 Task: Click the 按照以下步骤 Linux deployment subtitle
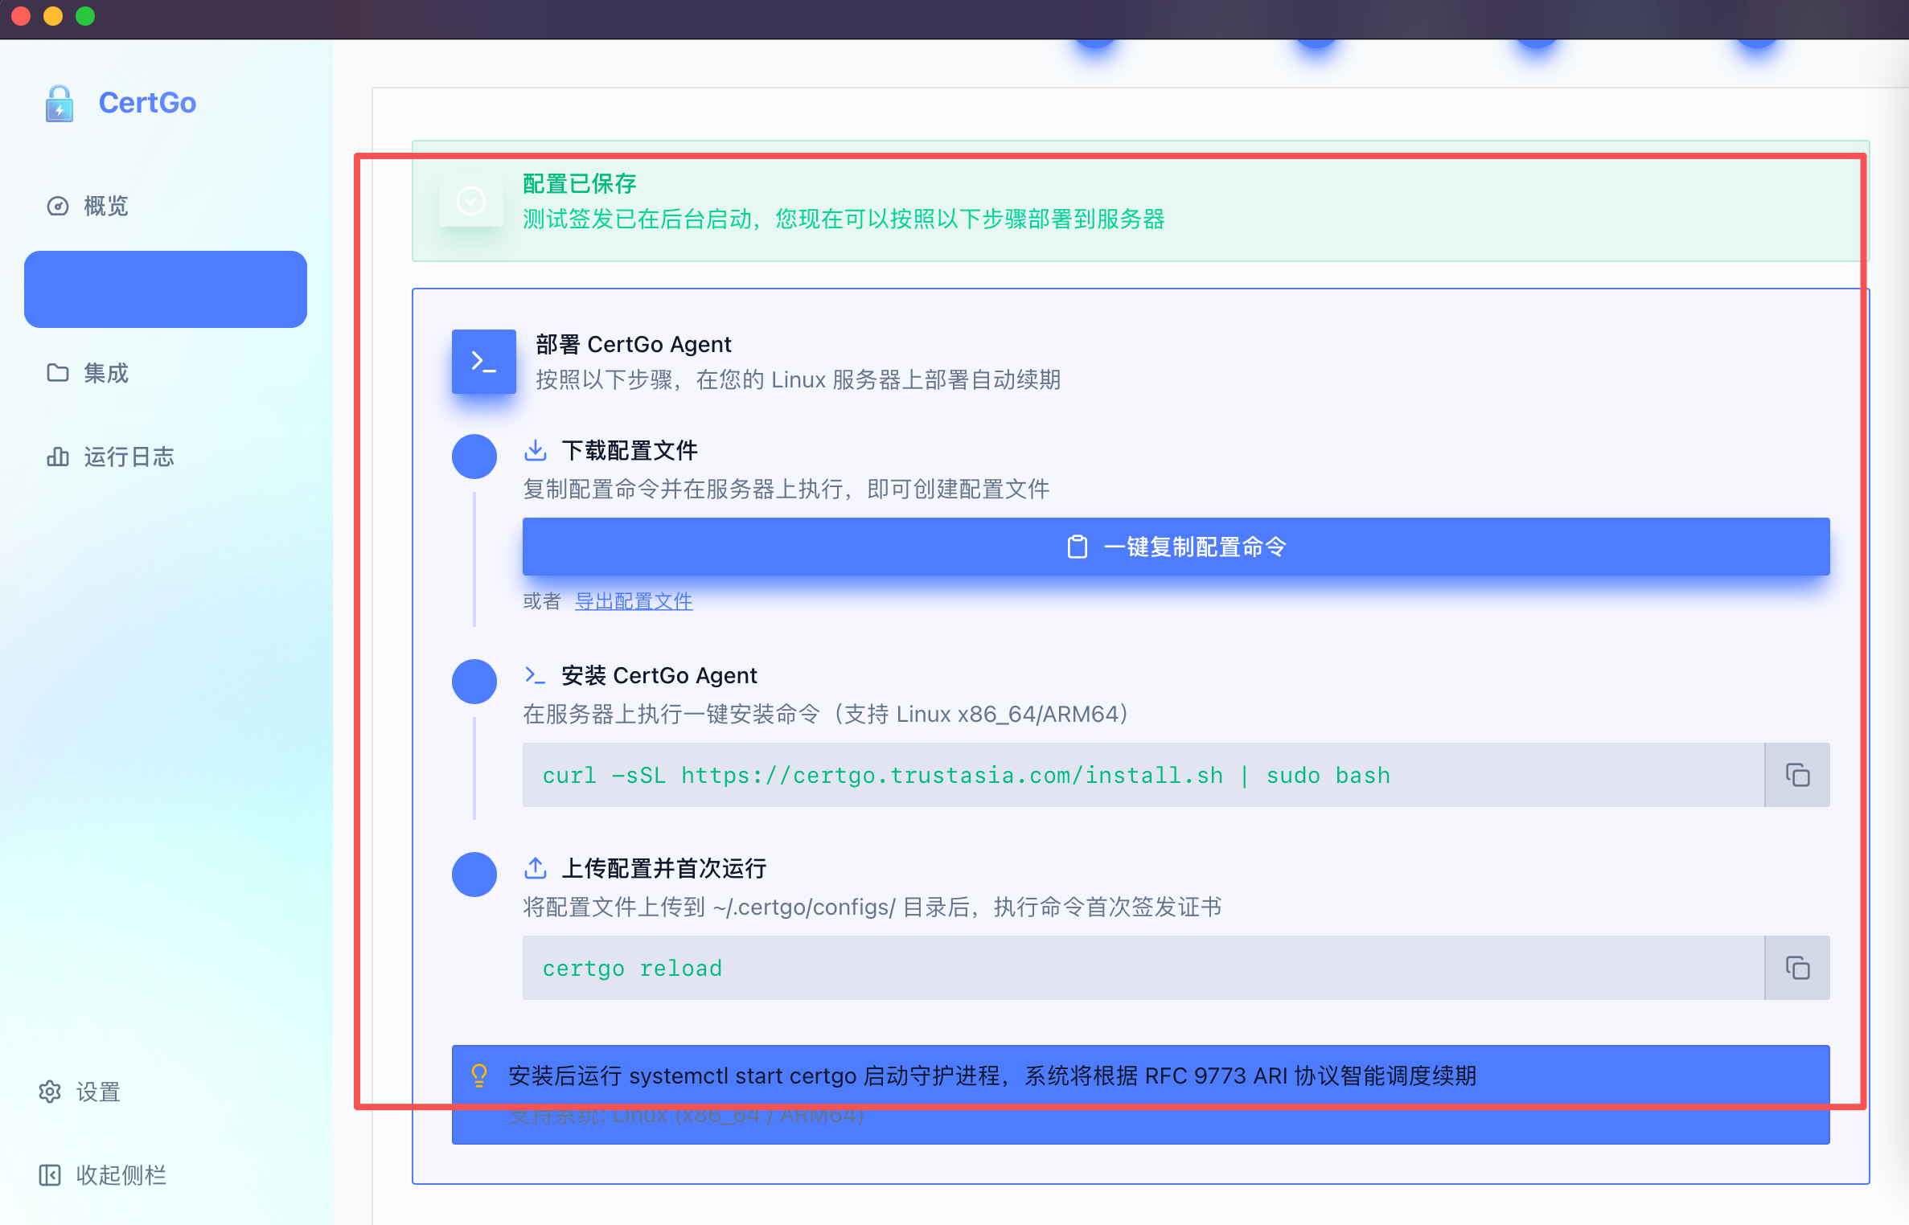point(798,379)
